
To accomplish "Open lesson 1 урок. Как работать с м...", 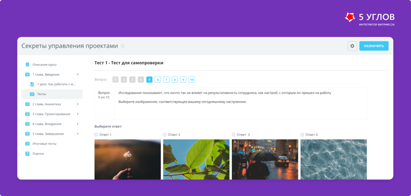I will [x=57, y=84].
